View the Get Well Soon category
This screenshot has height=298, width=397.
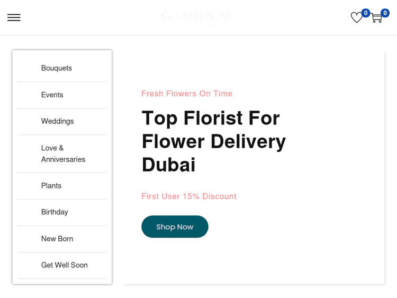tap(65, 265)
